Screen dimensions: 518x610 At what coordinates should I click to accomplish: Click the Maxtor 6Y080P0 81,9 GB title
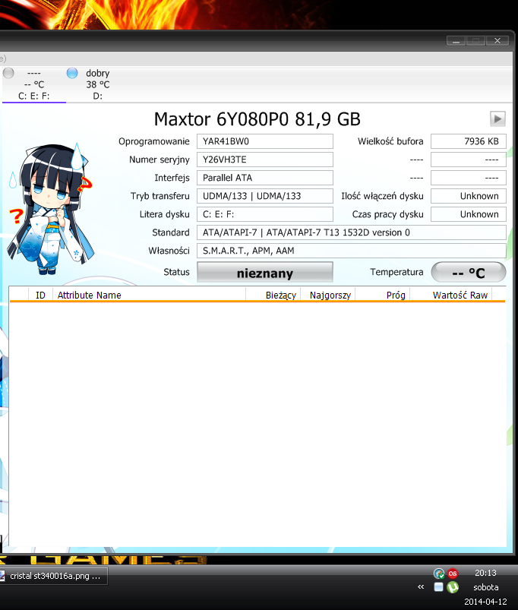[257, 119]
